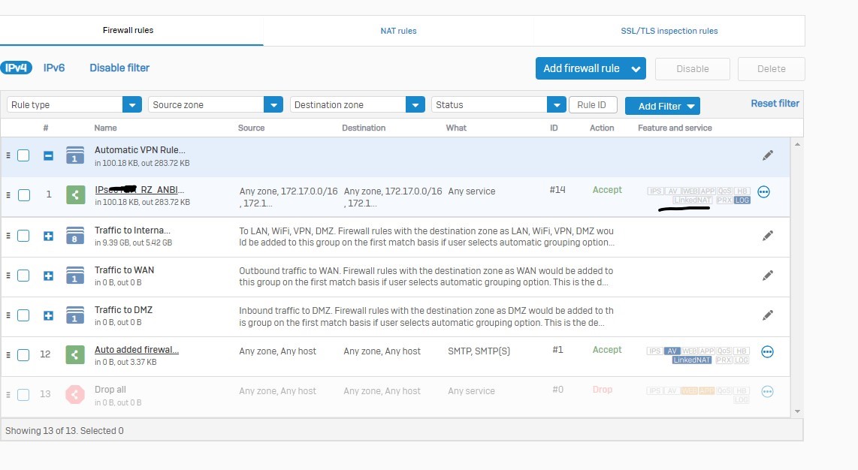Click the Reset filter link
The height and width of the screenshot is (470, 858).
775,104
